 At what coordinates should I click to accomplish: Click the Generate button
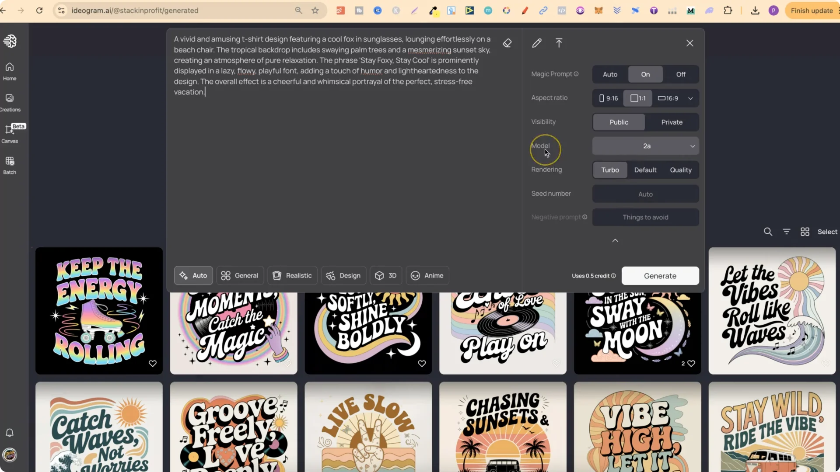click(660, 276)
